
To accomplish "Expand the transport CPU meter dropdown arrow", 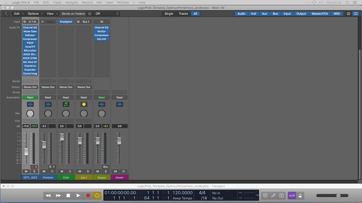I will (x=257, y=195).
